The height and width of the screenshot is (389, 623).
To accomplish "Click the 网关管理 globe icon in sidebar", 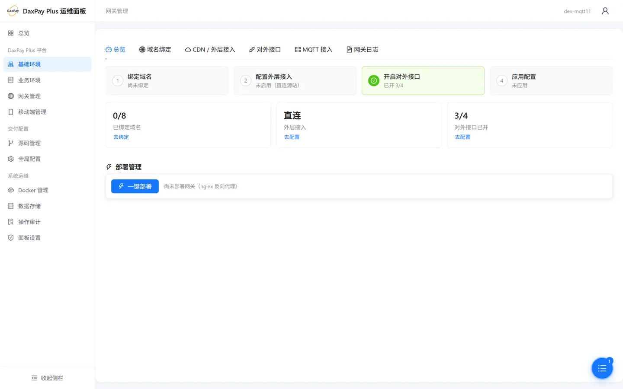I will click(x=11, y=96).
